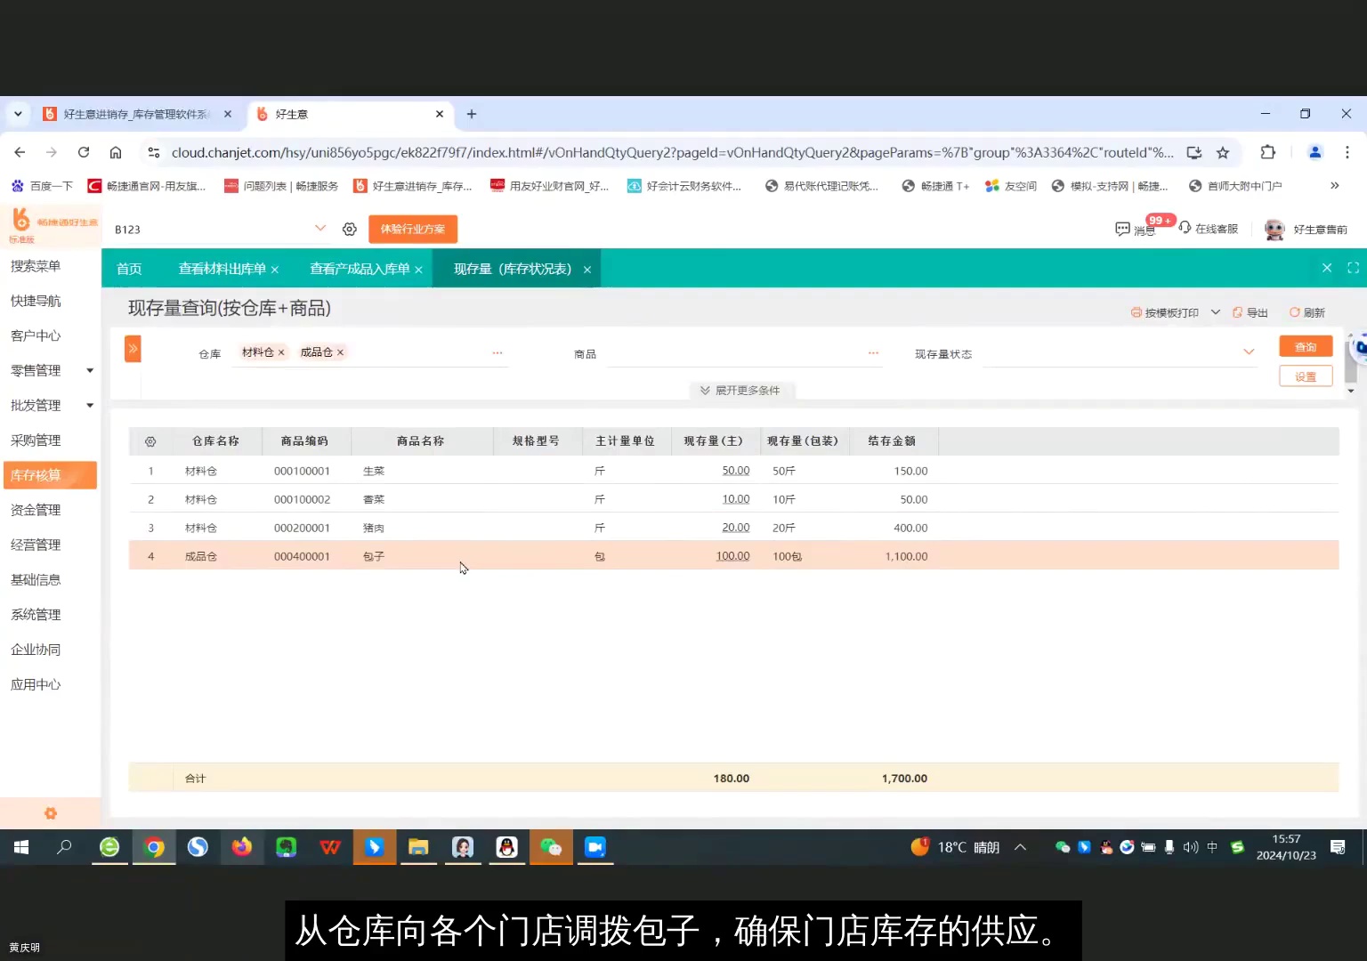Viewport: 1367px width, 961px height.
Task: Select 资金管理 in the sidebar menu
Action: (x=36, y=509)
